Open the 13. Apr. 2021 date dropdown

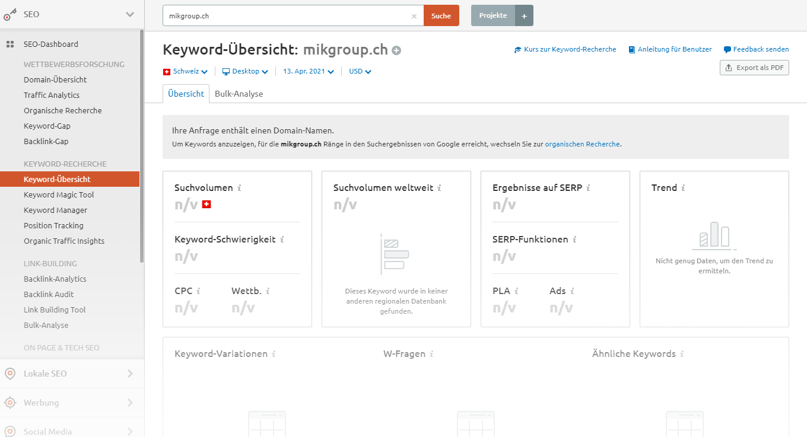coord(308,72)
